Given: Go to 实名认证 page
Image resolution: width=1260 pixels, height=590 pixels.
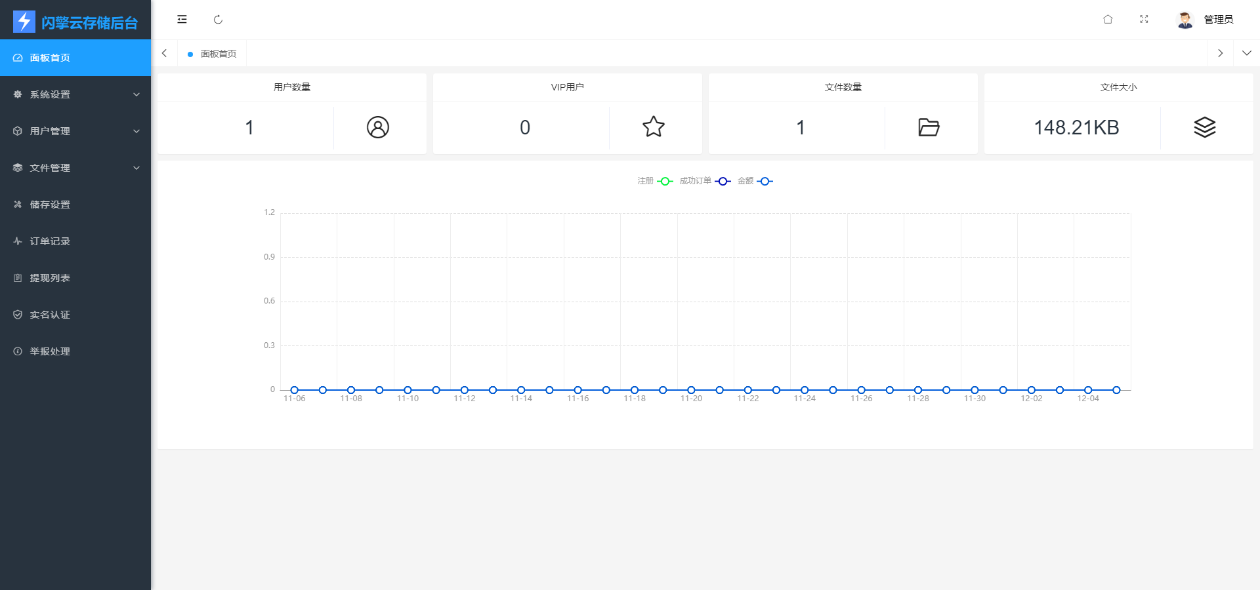Looking at the screenshot, I should click(x=50, y=315).
